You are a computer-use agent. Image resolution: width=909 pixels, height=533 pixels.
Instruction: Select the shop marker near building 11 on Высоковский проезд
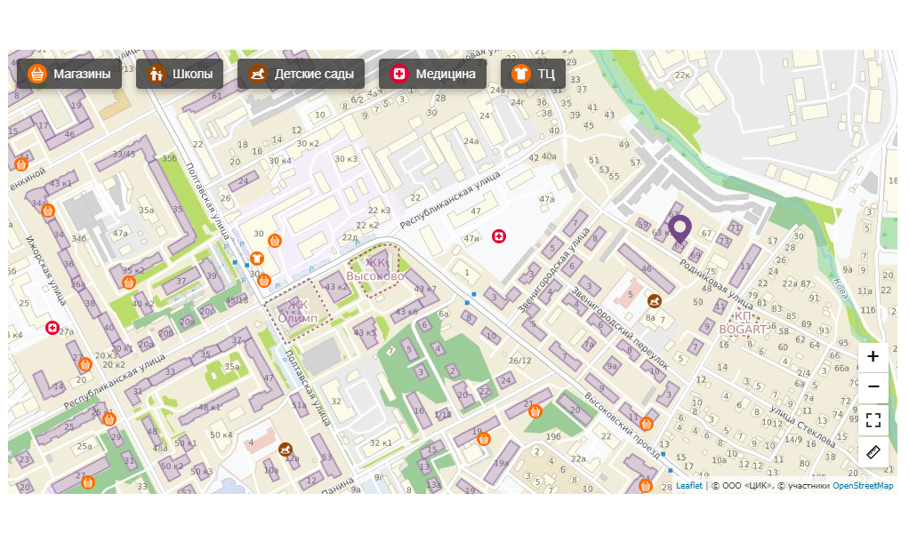[647, 424]
